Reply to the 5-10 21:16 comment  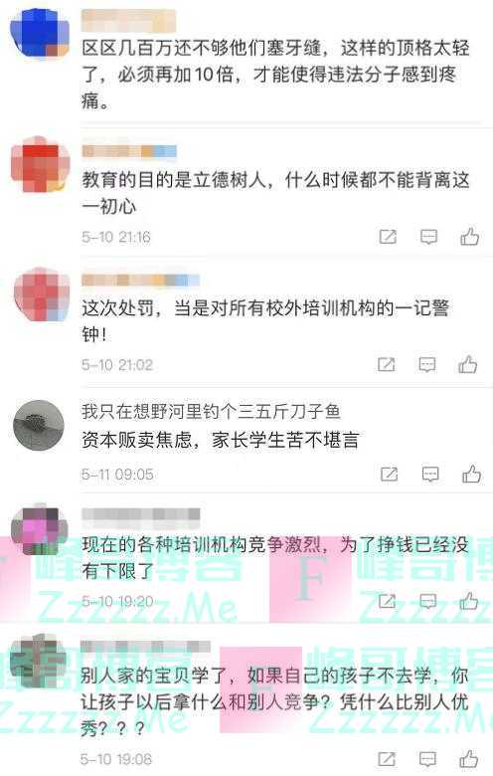[428, 237]
